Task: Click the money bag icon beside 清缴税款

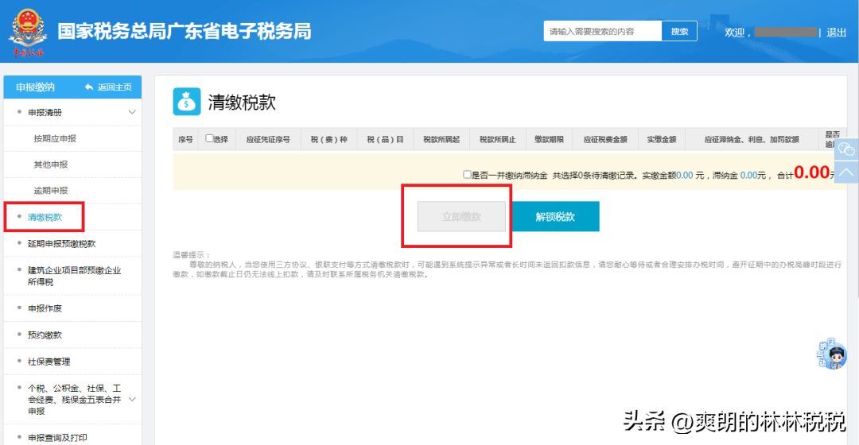Action: coord(187,102)
